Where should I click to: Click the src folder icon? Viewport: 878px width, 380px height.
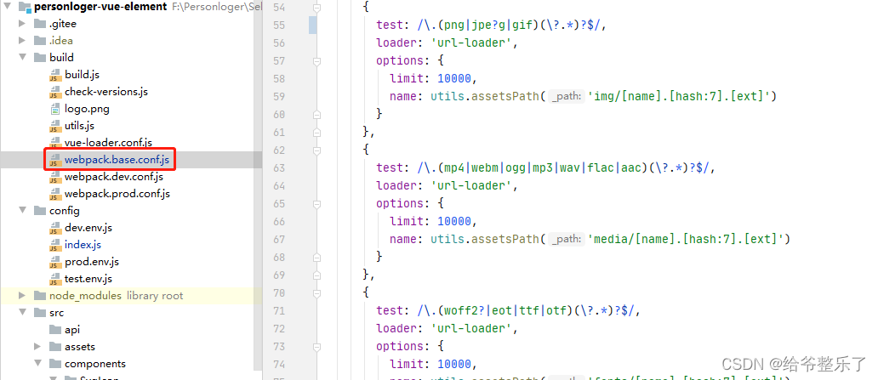tap(40, 312)
